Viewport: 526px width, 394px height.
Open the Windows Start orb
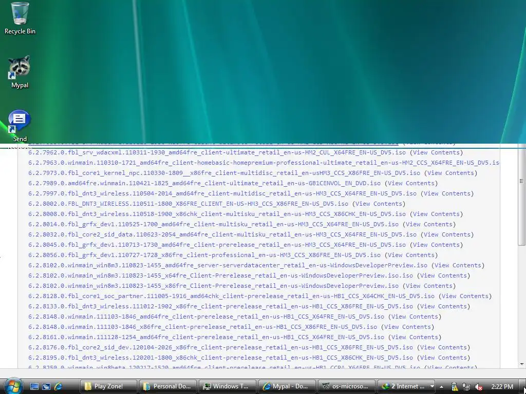pyautogui.click(x=13, y=386)
